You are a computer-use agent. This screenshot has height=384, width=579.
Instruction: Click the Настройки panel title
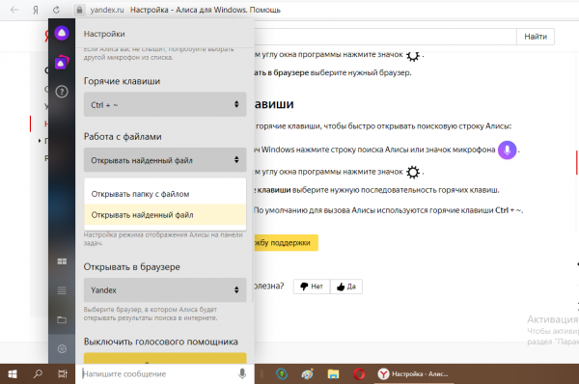(x=104, y=34)
